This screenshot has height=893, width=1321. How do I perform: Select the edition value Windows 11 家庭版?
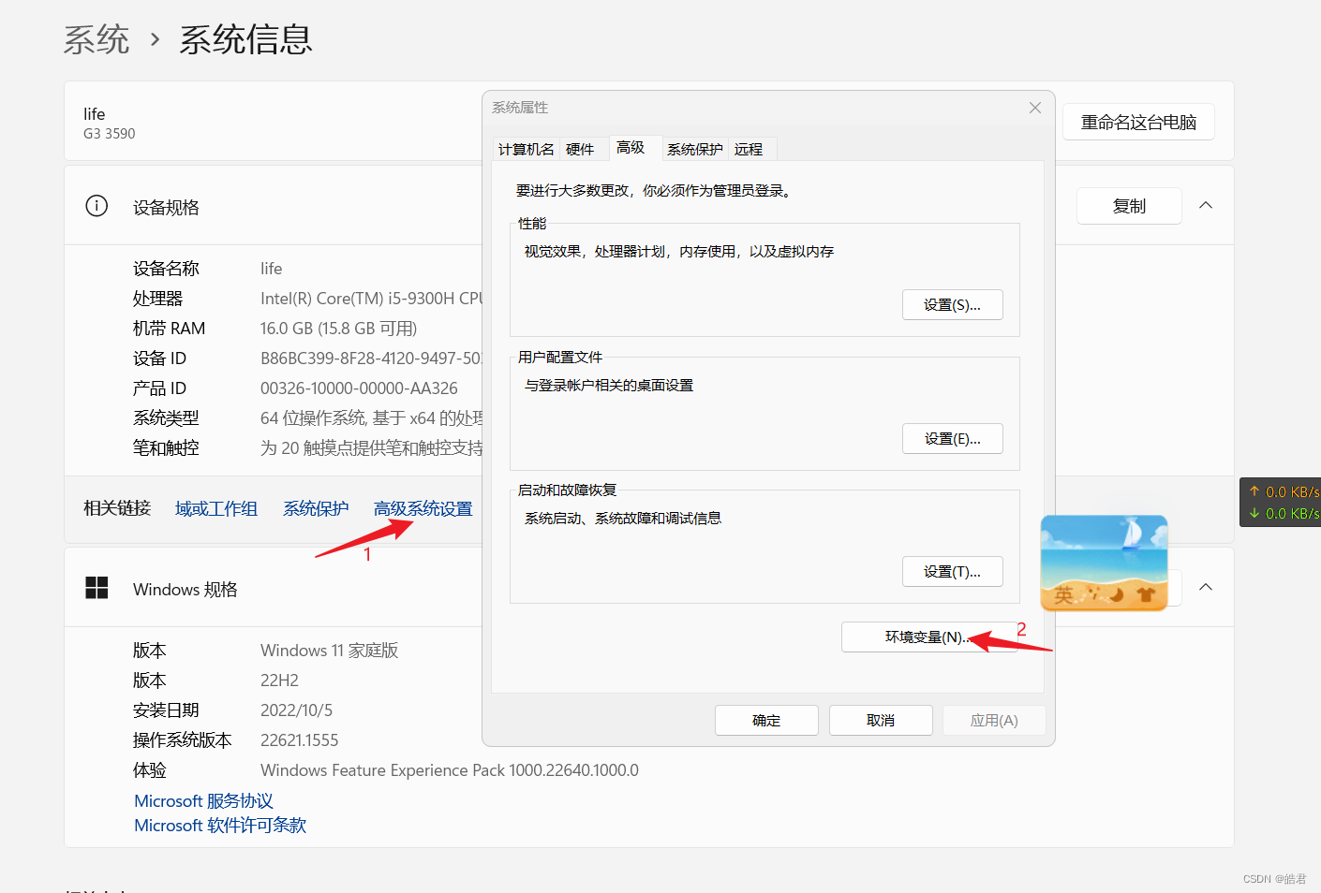[x=329, y=651]
